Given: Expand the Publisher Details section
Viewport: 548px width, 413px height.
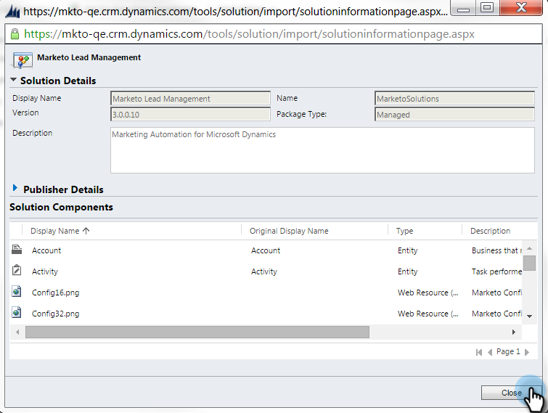Looking at the screenshot, I should pos(15,188).
